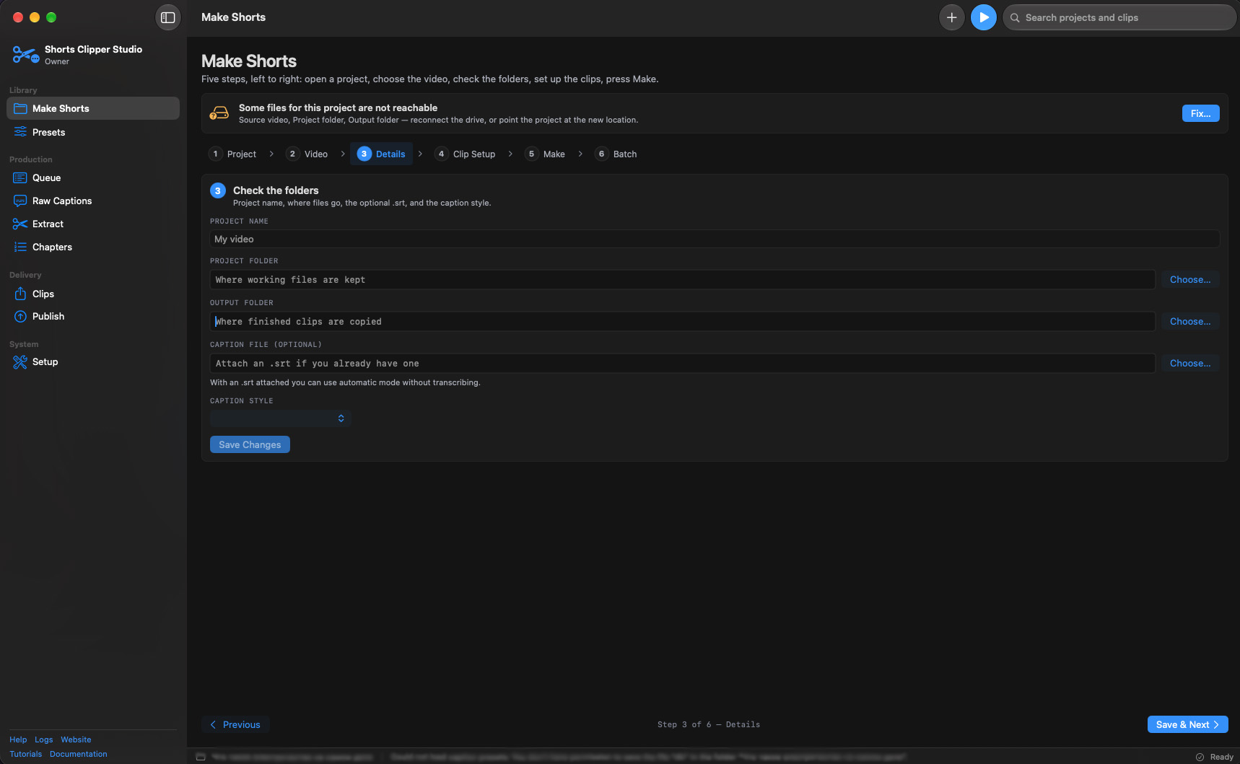Click Save & Next
The image size is (1240, 764).
click(x=1187, y=724)
